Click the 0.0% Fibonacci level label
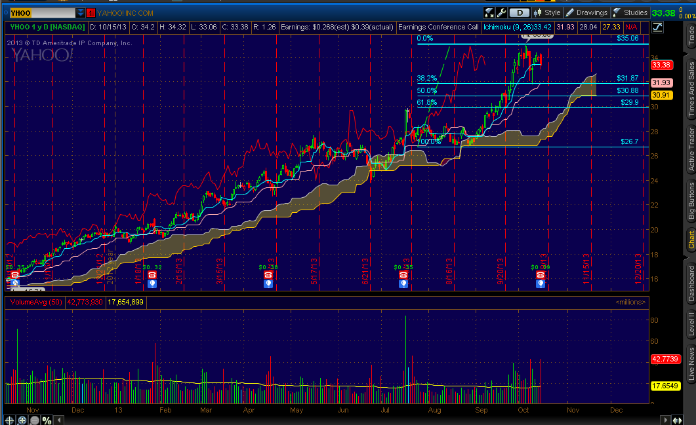The image size is (696, 425). coord(425,39)
